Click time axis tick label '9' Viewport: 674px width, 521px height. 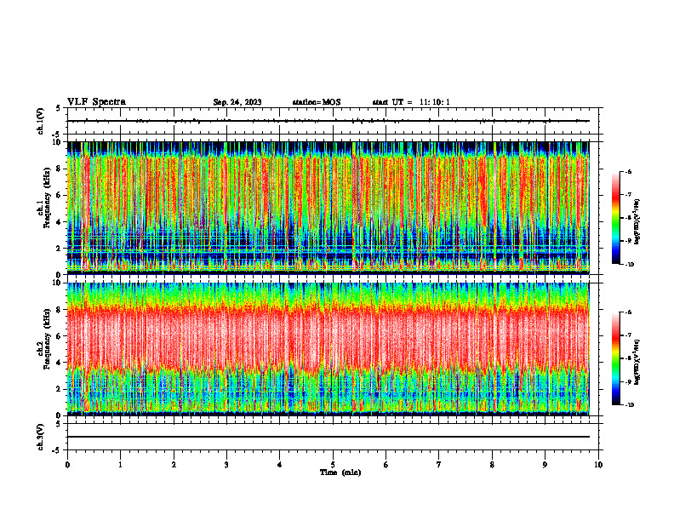(545, 465)
